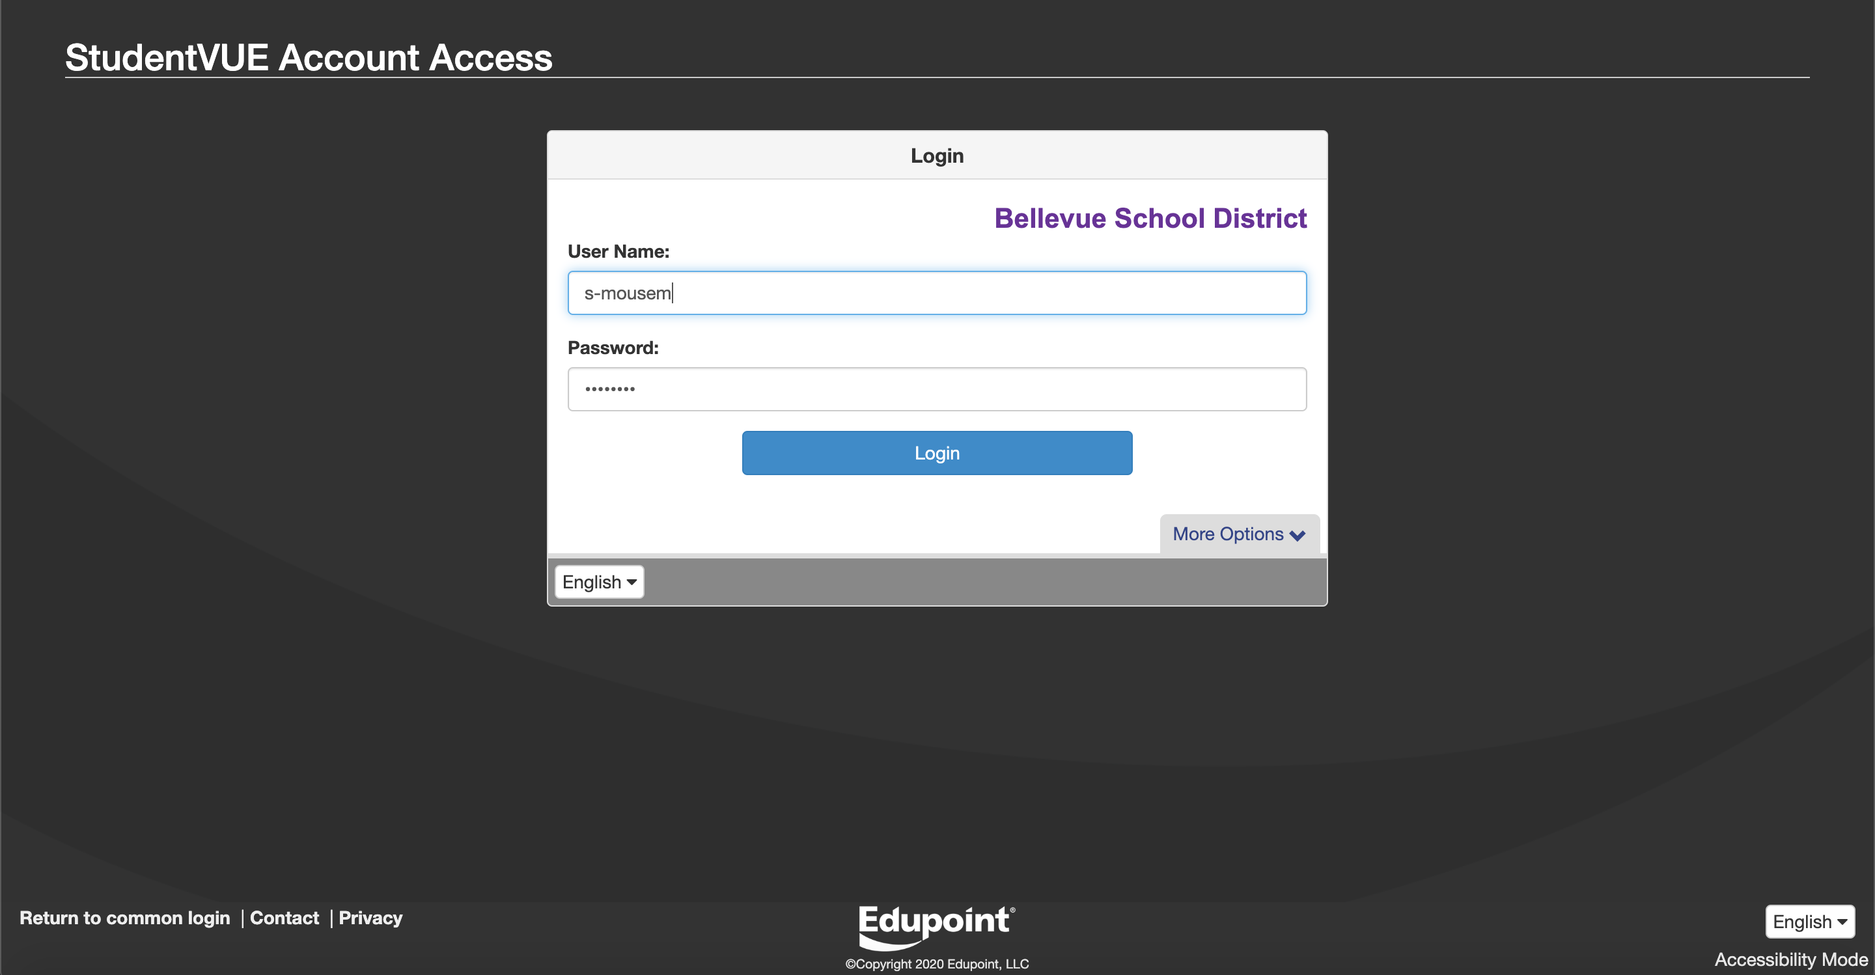Click Bellevue School District heading

tap(1150, 218)
